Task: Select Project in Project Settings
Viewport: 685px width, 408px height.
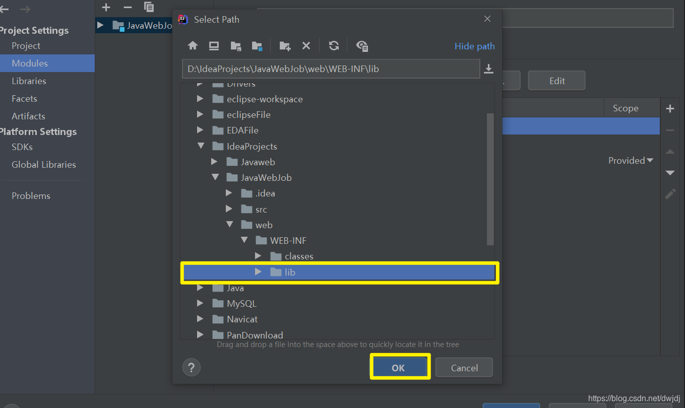Action: [26, 45]
